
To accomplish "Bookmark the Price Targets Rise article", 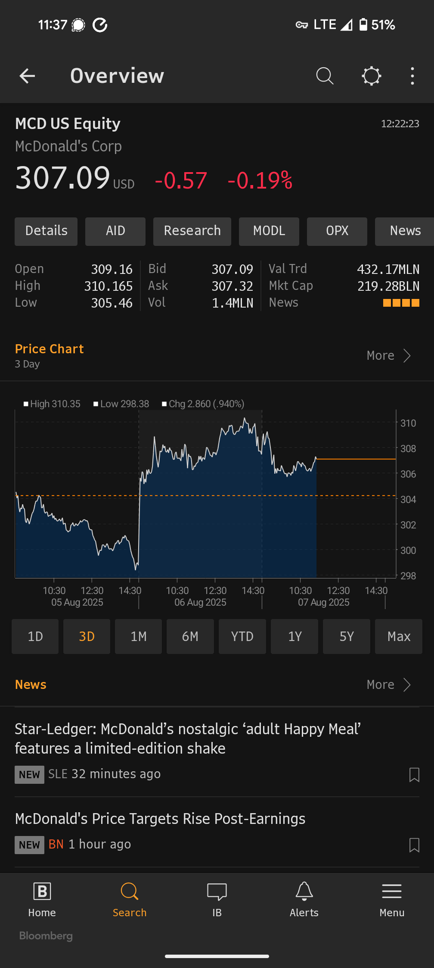I will click(x=414, y=845).
